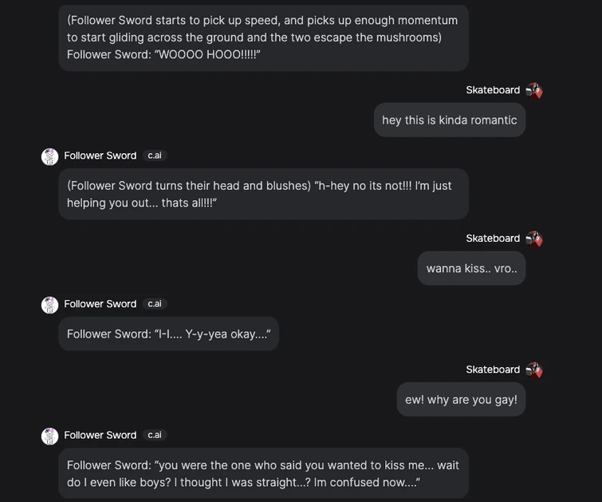Click Follower Sword avatar above the blushing message

coord(49,156)
